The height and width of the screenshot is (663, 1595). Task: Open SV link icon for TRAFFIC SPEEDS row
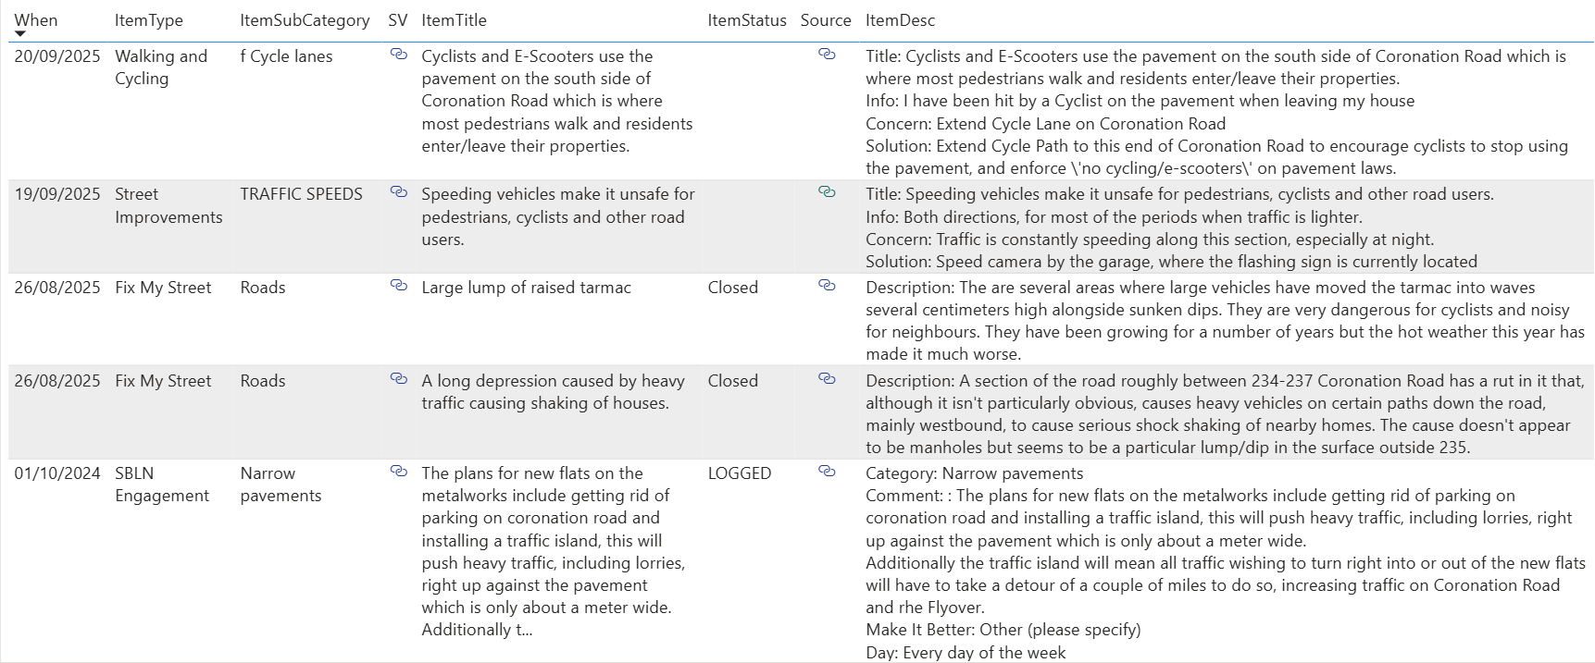point(399,192)
